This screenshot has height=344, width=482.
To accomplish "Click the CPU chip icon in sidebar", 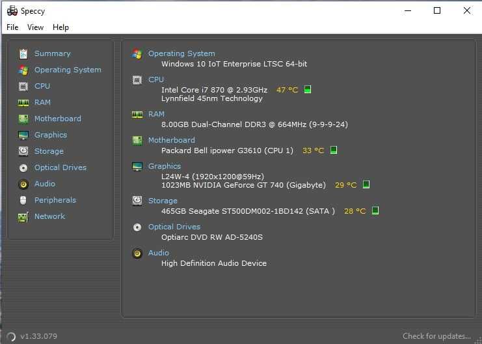I will pos(23,87).
